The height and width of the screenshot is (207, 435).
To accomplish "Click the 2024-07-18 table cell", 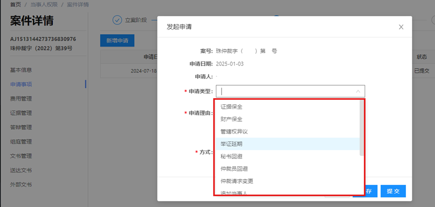I will (x=144, y=71).
